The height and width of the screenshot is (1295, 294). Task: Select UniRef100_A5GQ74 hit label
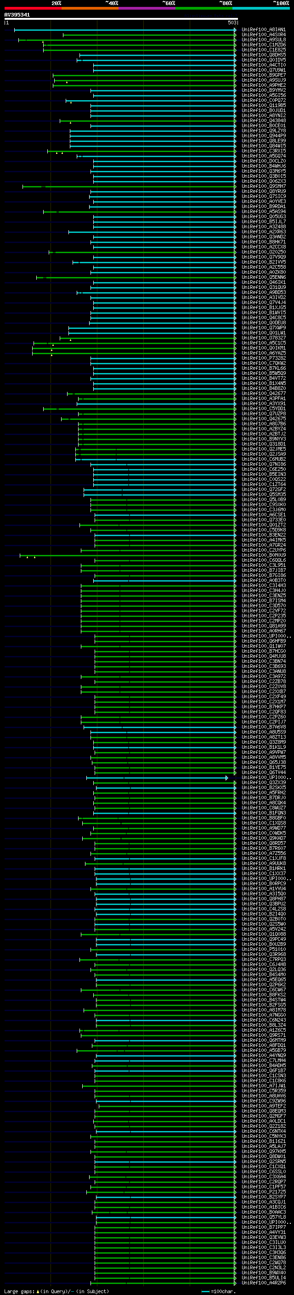pos(263,156)
